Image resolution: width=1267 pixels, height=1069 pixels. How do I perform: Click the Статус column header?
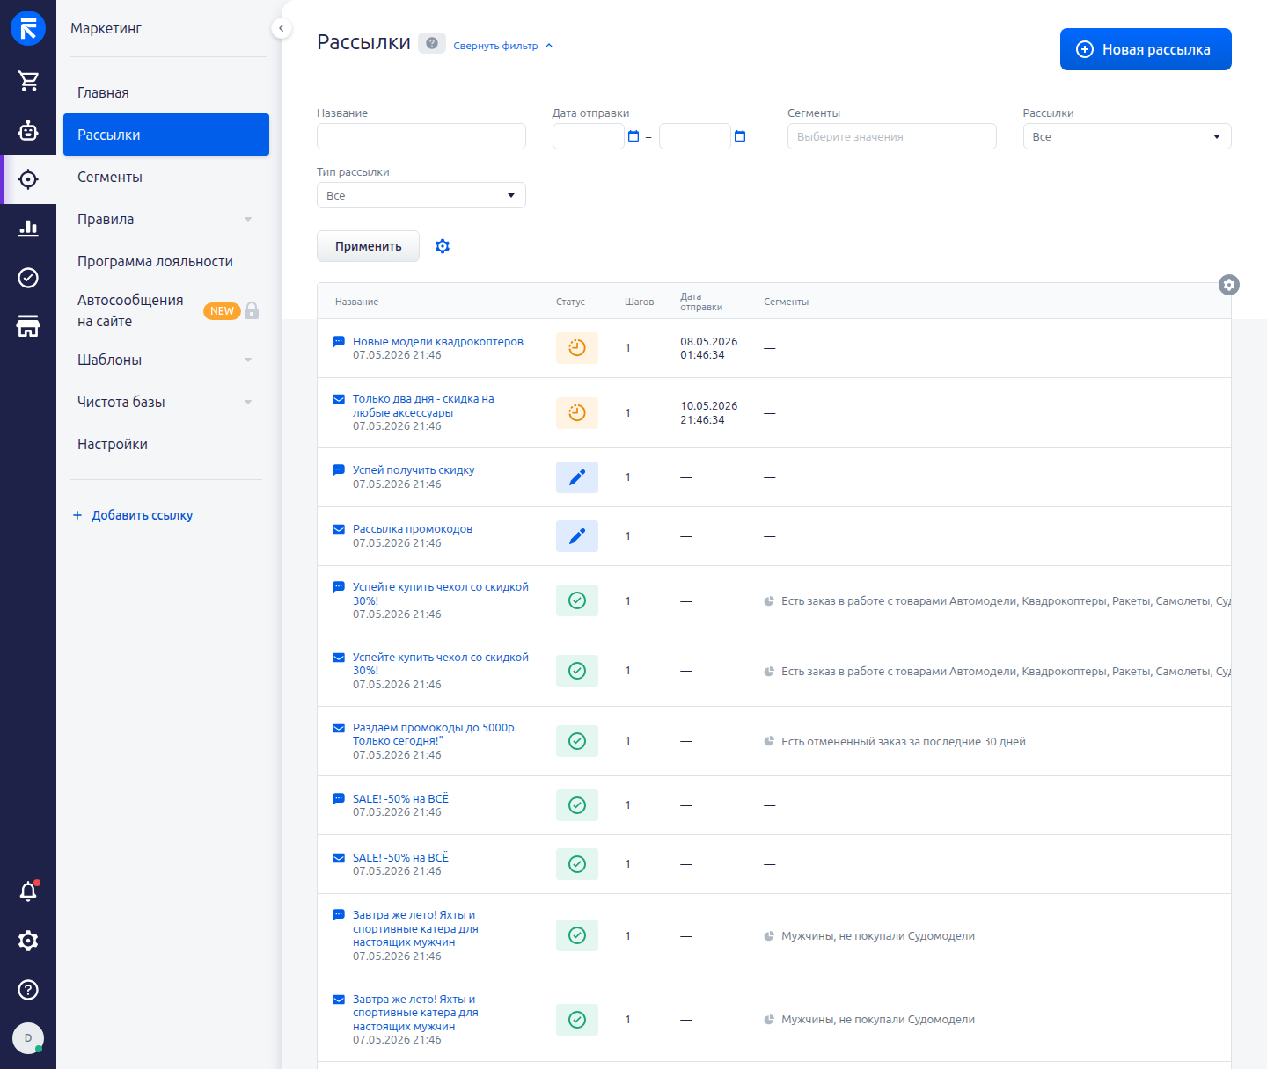click(x=570, y=302)
